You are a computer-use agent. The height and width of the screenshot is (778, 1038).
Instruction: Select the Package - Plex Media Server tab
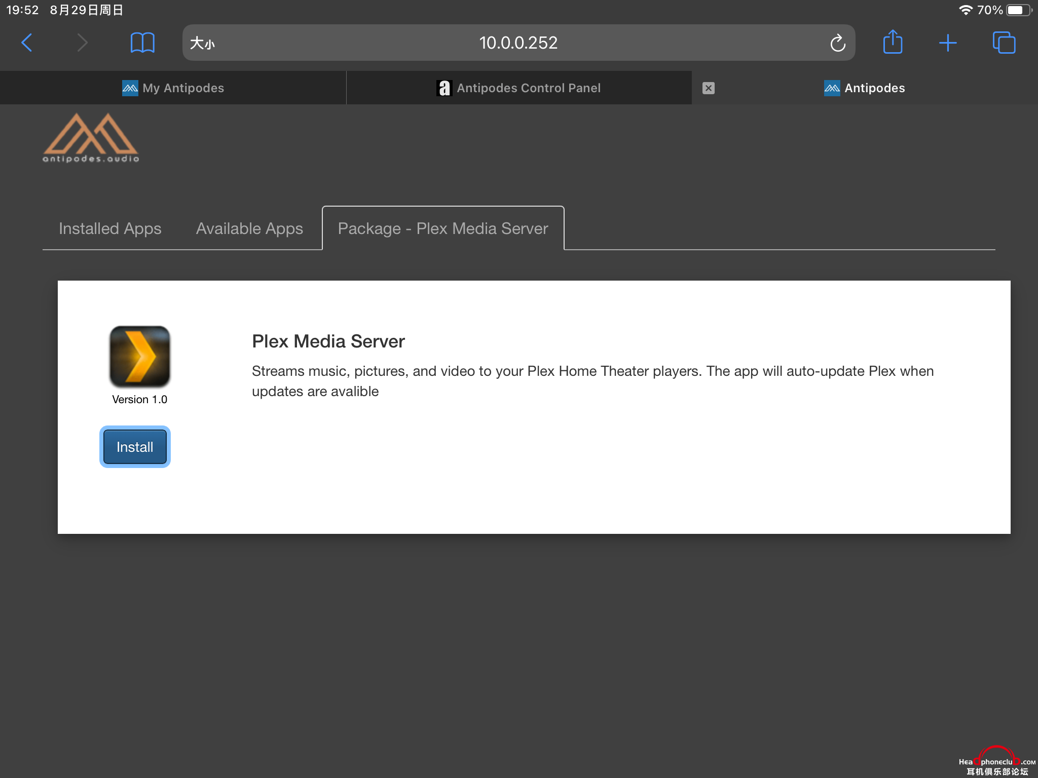pos(443,228)
